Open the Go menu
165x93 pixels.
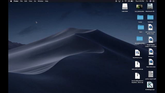pyautogui.click(x=35, y=1)
